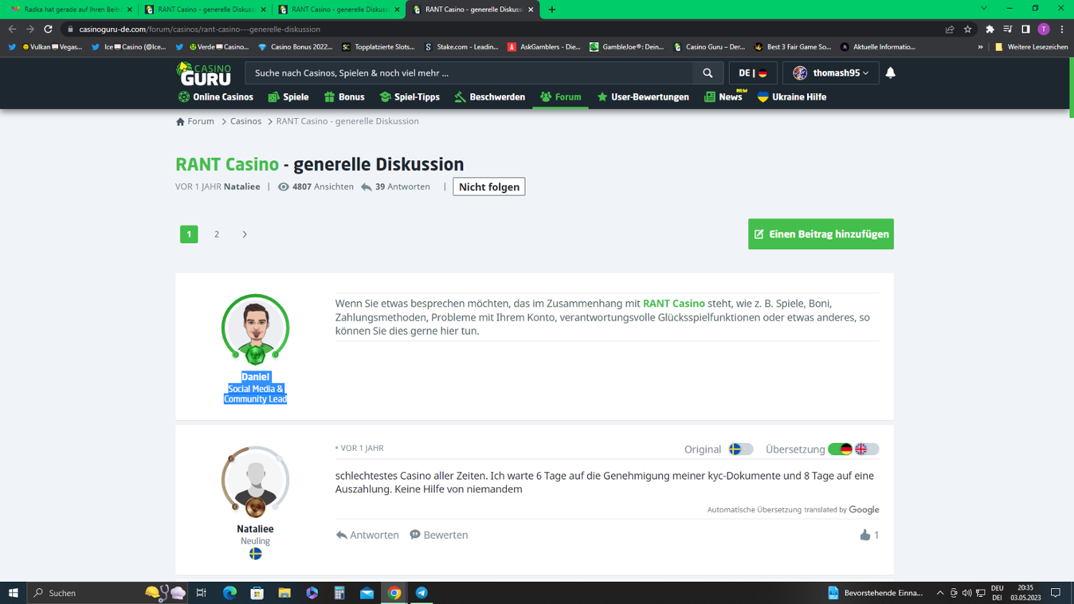The width and height of the screenshot is (1074, 604).
Task: Open the Chrome profile avatar
Action: click(1044, 29)
